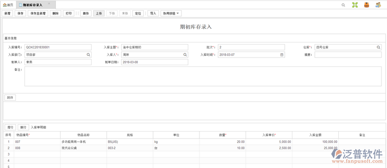Click the quantity cell 20.00
The height and width of the screenshot is (168, 387).
click(223, 142)
